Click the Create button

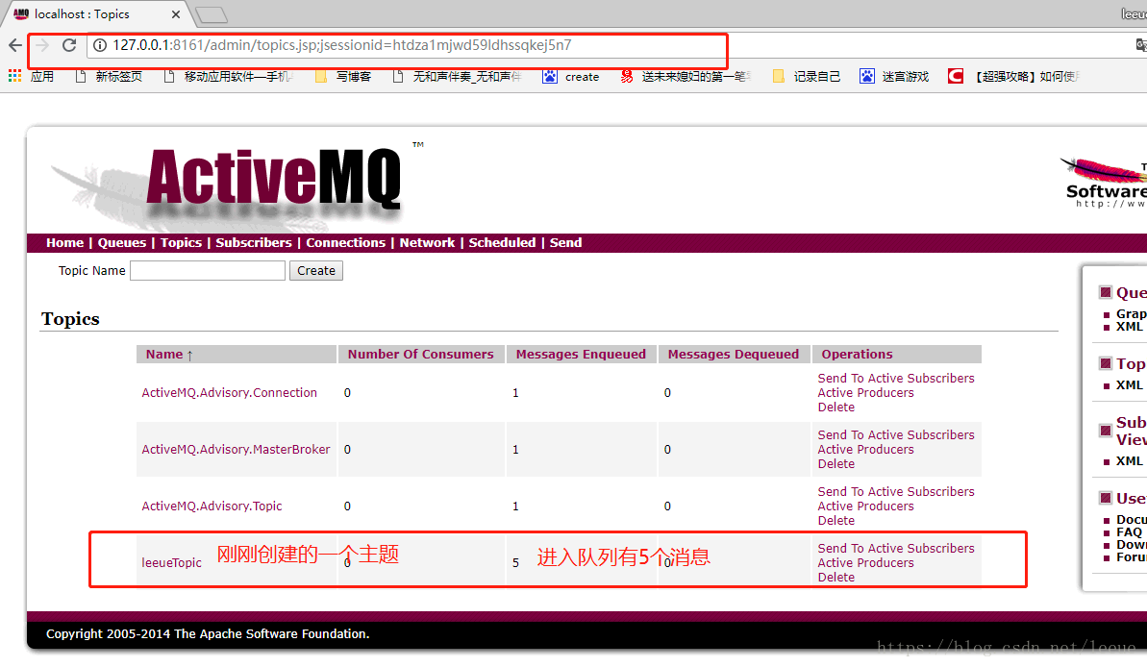316,271
